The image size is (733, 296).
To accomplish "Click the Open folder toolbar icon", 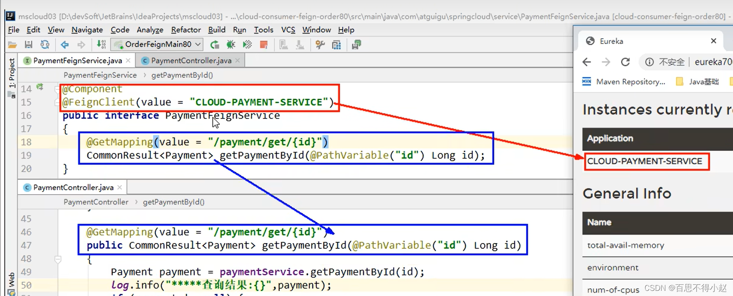I will coord(12,44).
